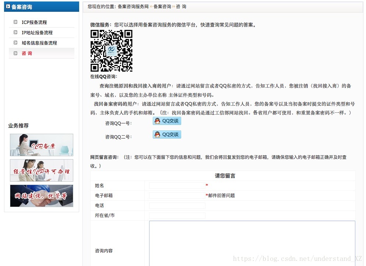366x266 pixels.
Task: Click the QQ交谈 button for 咨询QQ一号
Action: click(167, 121)
